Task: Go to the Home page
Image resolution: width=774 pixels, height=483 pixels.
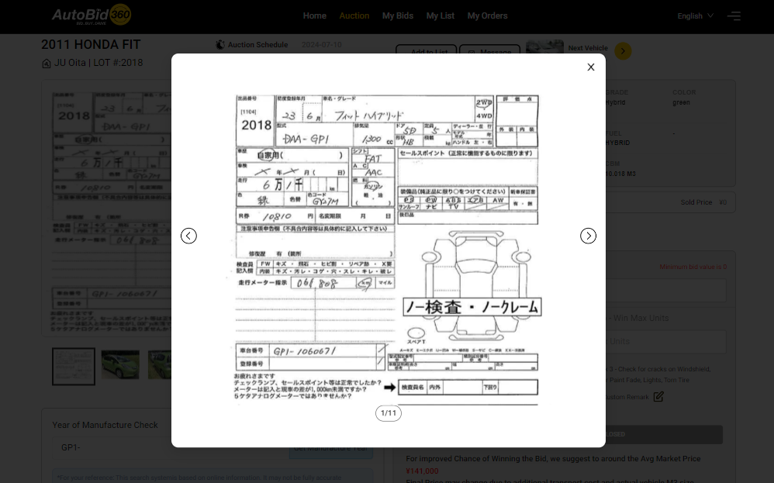Action: [314, 16]
